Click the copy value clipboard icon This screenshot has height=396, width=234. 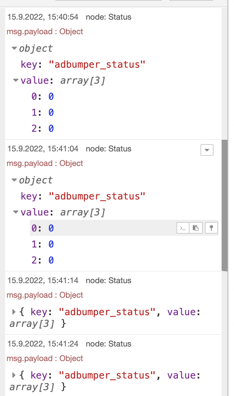(196, 228)
